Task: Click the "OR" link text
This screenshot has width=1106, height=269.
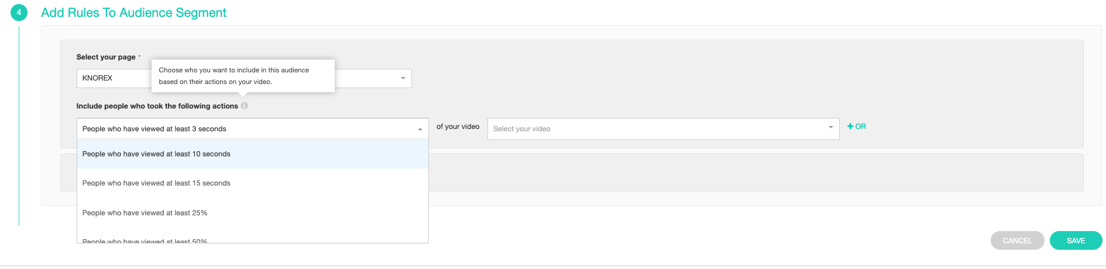Action: tap(861, 126)
